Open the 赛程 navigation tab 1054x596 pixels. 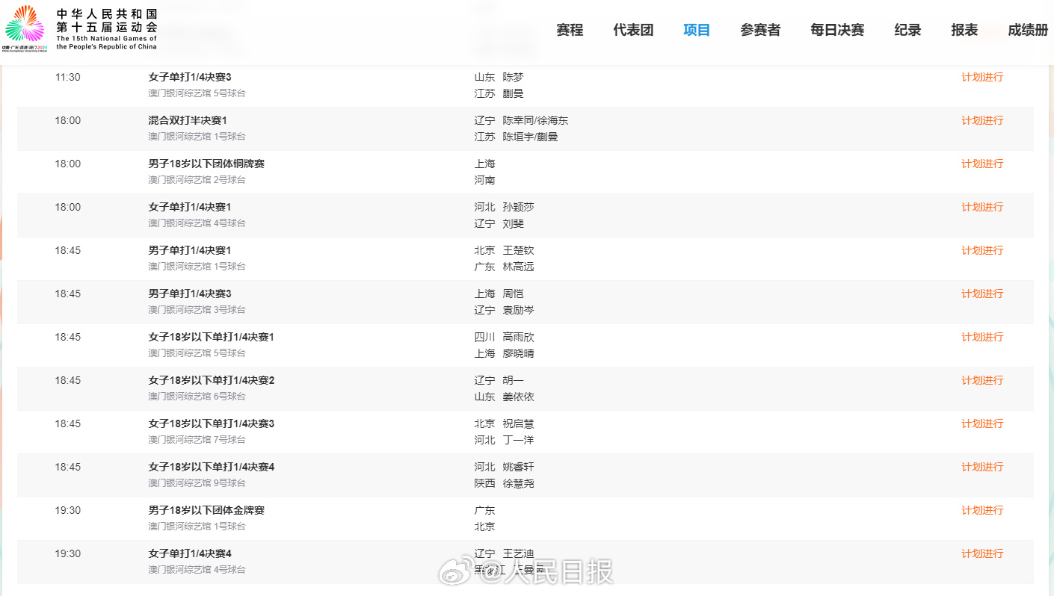point(570,30)
